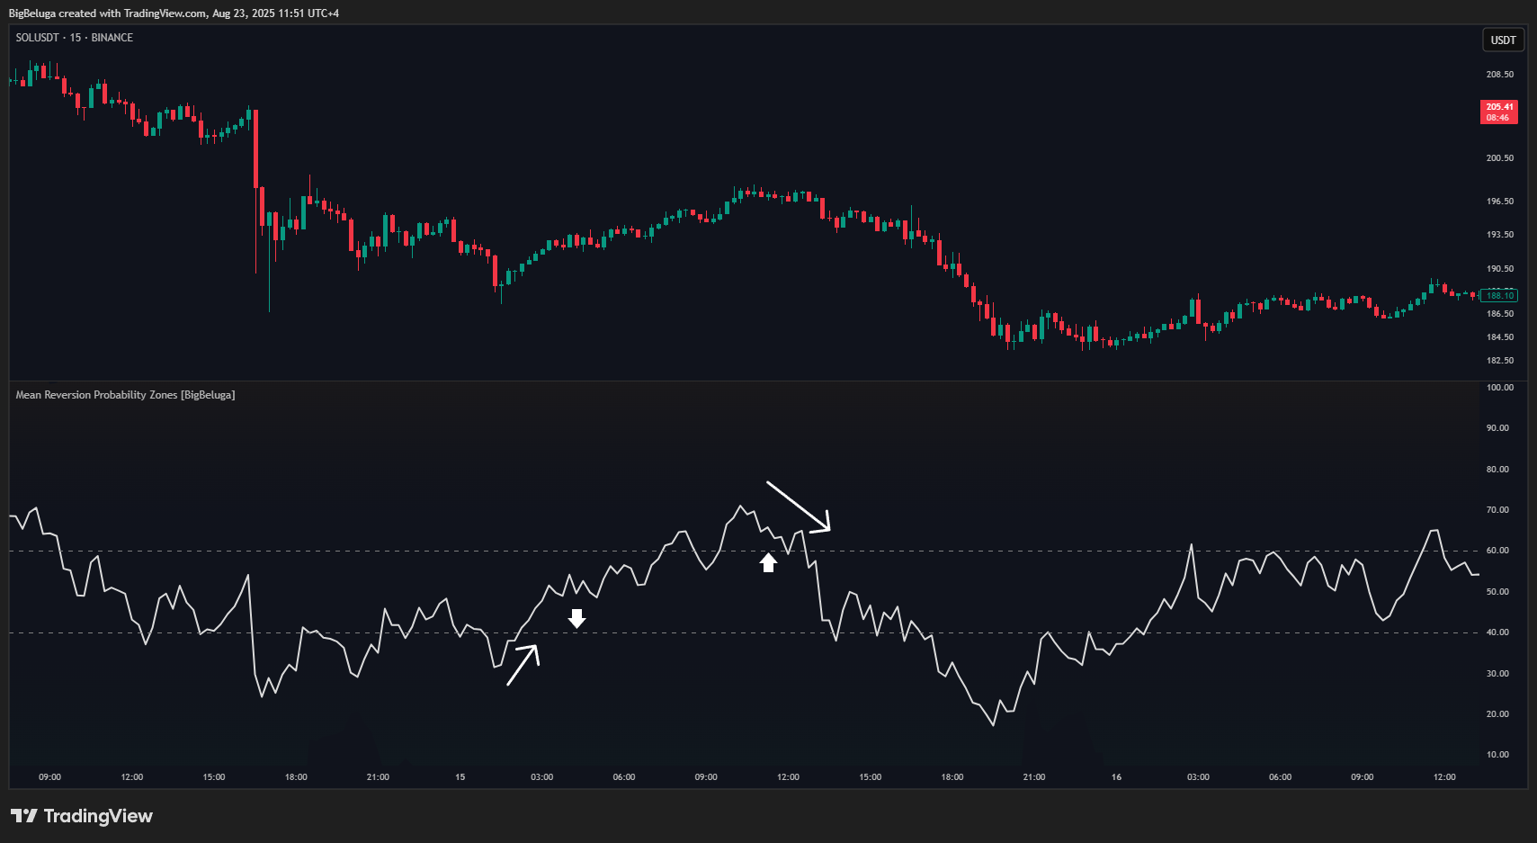Image resolution: width=1537 pixels, height=843 pixels.
Task: Click the 30.00 indicator scale value
Action: [1497, 674]
